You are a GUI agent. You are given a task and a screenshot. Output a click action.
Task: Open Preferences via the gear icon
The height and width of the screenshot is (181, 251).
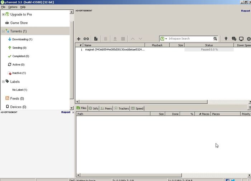(x=249, y=39)
